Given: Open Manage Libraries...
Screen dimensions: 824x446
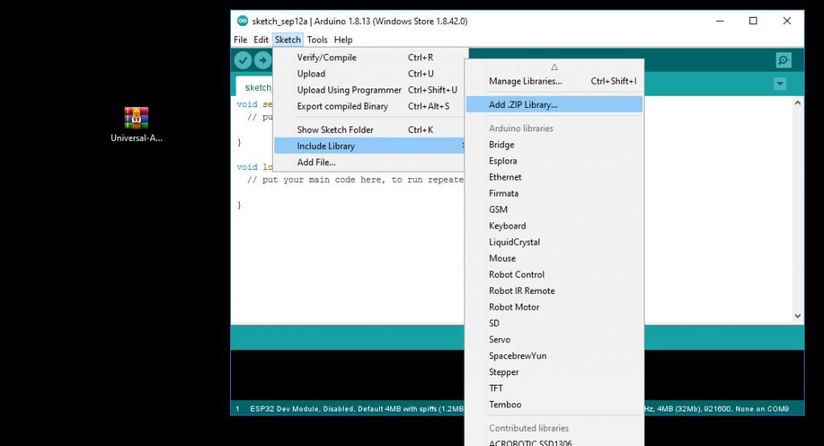Looking at the screenshot, I should pyautogui.click(x=554, y=81).
